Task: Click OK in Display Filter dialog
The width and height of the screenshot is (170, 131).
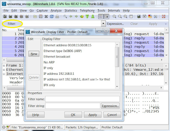Action: [73, 115]
